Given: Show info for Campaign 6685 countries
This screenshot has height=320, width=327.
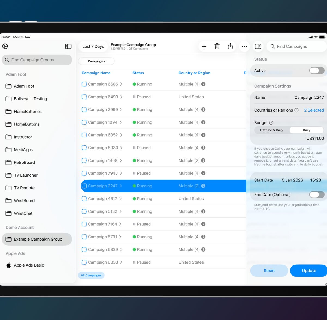Looking at the screenshot, I should click(203, 84).
